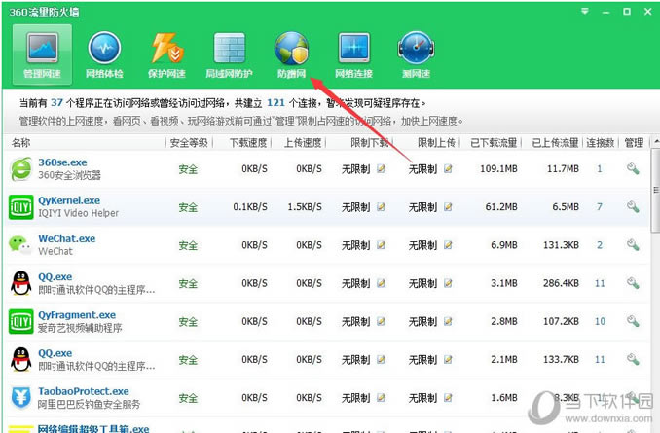Edit upload limit for QyKernel.exe
This screenshot has width=660, height=433.
(x=448, y=207)
